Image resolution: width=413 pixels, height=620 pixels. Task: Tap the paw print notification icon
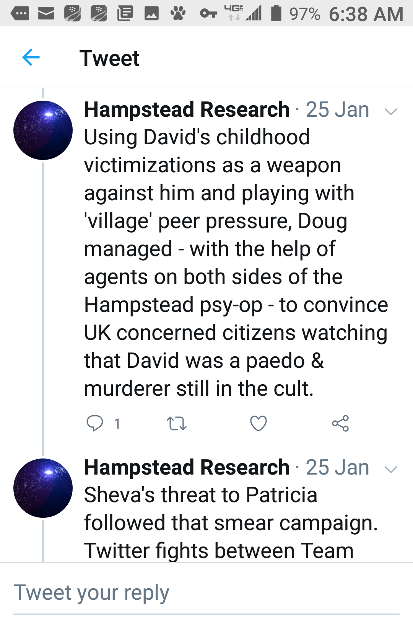pyautogui.click(x=178, y=14)
